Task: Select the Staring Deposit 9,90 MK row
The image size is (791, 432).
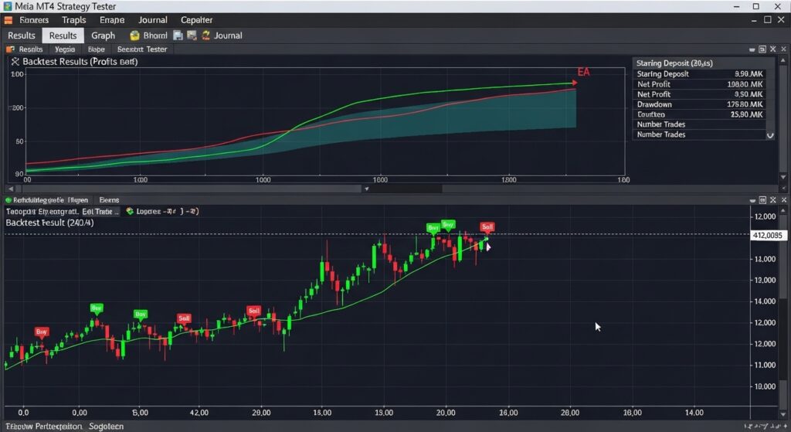Action: 700,74
